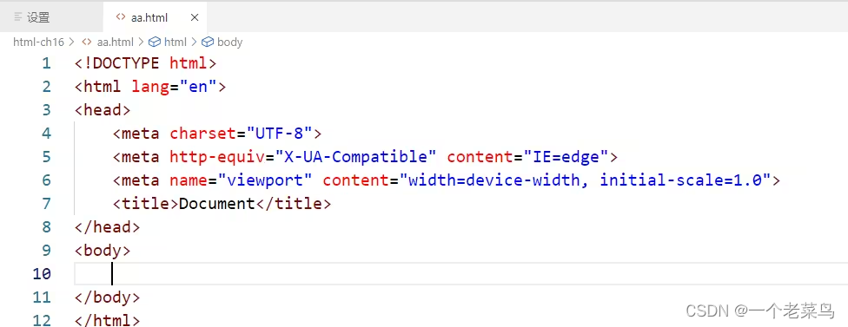Click the closing </title> tag

(x=293, y=204)
